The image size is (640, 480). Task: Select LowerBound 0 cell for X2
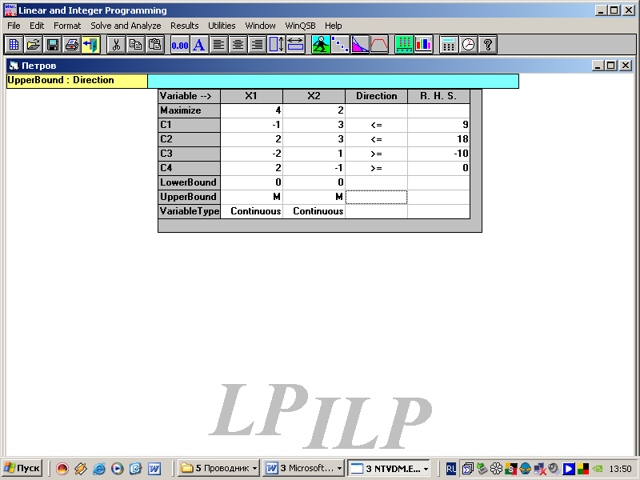pos(314,182)
